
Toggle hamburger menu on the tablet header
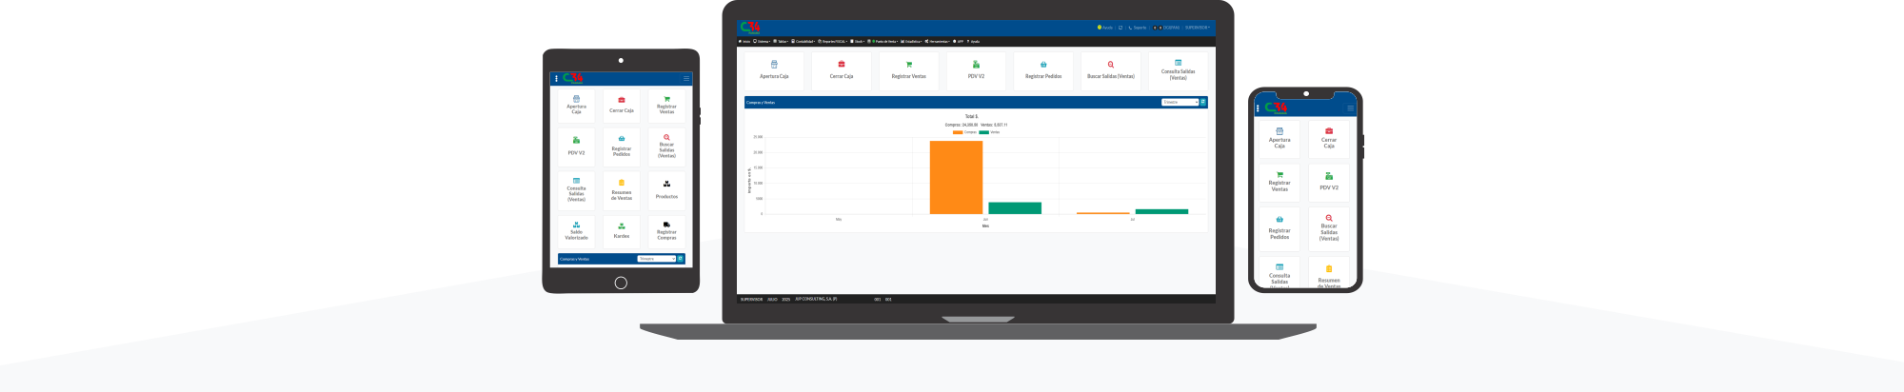pos(685,78)
